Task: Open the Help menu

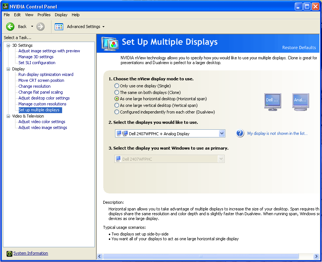Action: [x=75, y=15]
